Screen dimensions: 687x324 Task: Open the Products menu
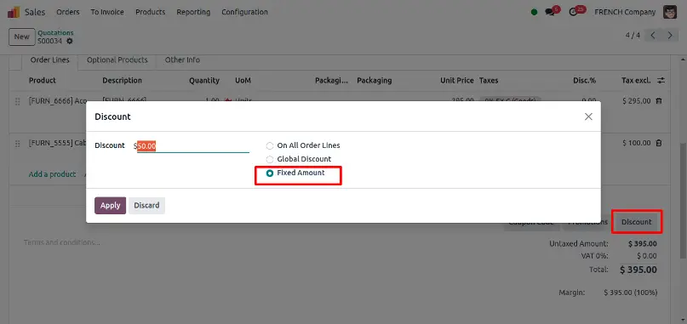coord(151,12)
